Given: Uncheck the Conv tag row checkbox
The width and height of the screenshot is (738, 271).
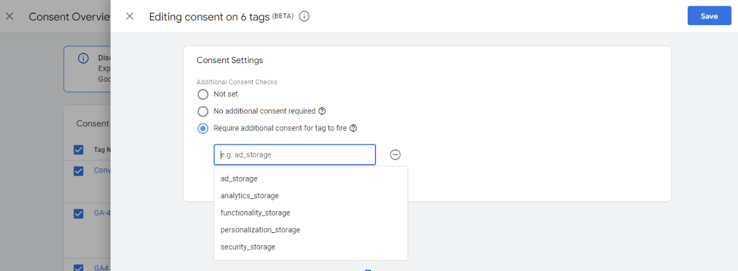Looking at the screenshot, I should (x=79, y=171).
